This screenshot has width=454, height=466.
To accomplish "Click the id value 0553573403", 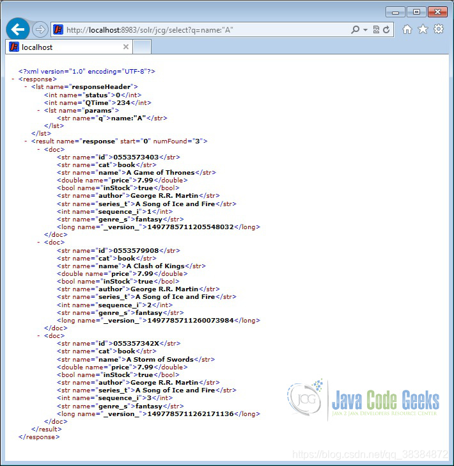I will 136,157.
